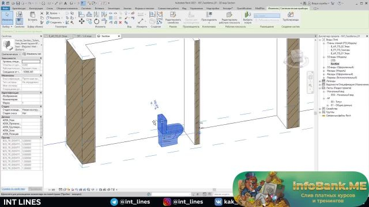This screenshot has width=369, height=207.
Task: Click the Save icon in quick access toolbar
Action: 18,3
